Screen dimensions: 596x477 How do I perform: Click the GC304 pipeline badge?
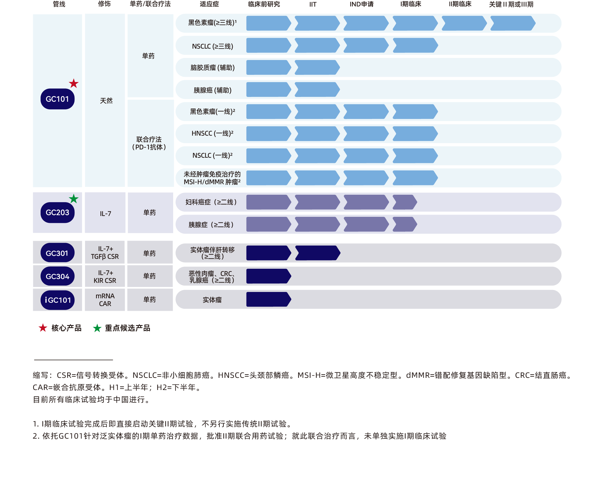point(57,276)
